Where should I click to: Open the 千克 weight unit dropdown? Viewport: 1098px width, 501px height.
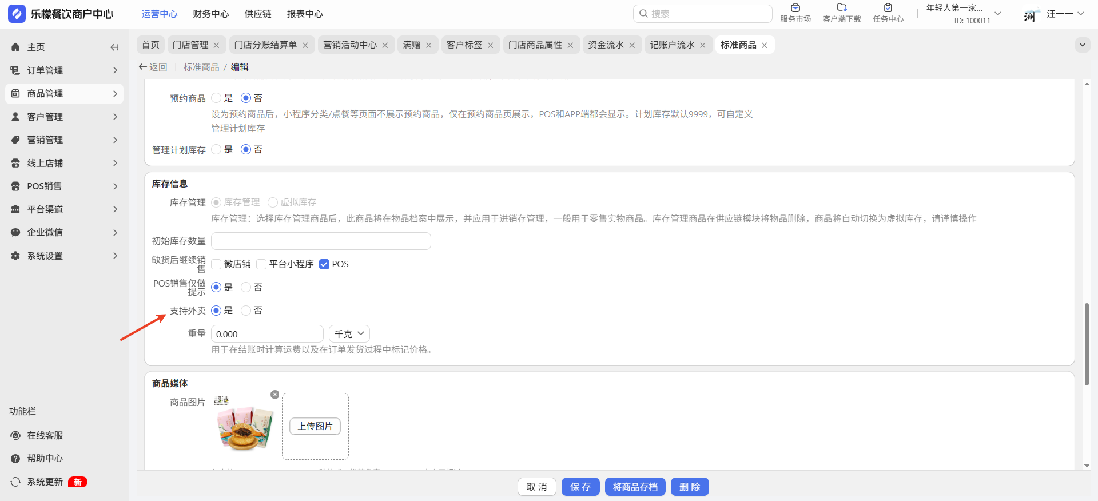[x=349, y=334]
